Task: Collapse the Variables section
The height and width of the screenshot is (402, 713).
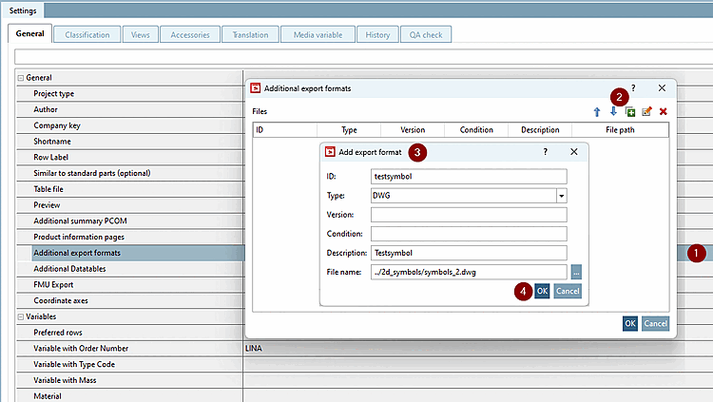Action: (x=21, y=317)
